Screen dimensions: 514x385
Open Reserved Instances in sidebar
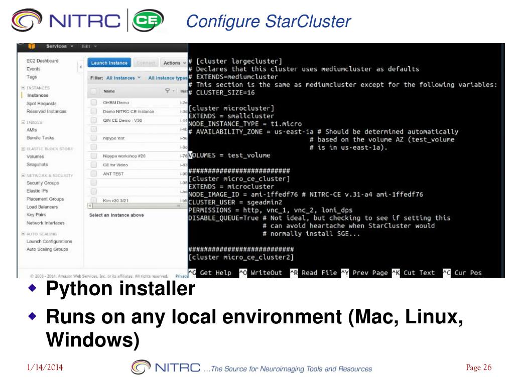[47, 111]
